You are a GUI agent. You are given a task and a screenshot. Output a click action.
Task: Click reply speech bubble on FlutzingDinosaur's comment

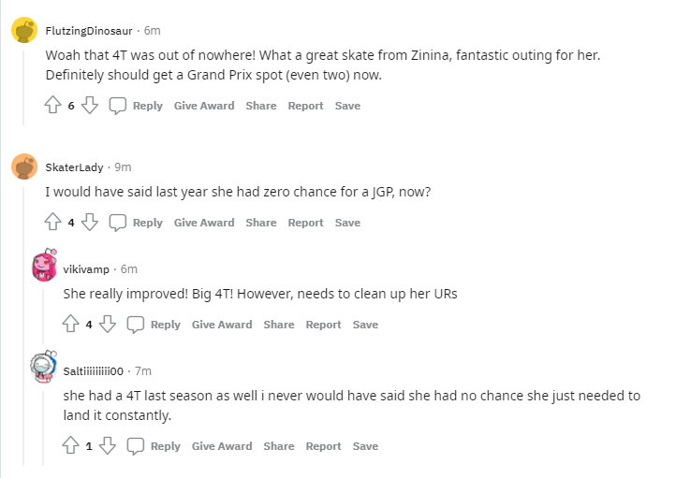click(x=118, y=106)
